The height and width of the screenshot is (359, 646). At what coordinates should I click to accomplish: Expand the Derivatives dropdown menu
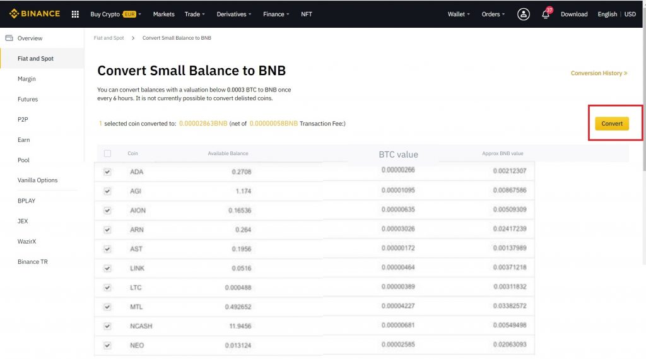coord(234,14)
